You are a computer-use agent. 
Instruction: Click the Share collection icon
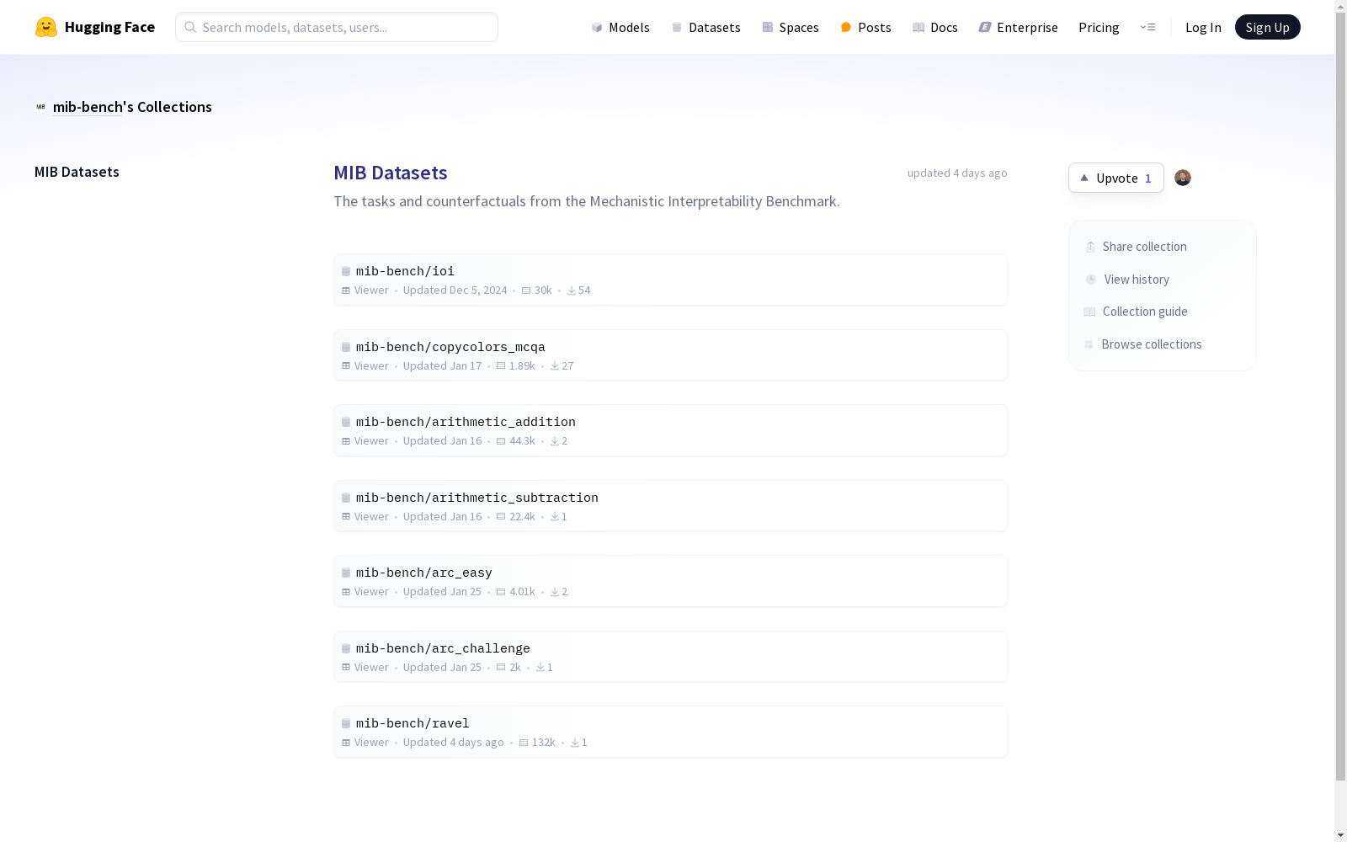(x=1090, y=247)
